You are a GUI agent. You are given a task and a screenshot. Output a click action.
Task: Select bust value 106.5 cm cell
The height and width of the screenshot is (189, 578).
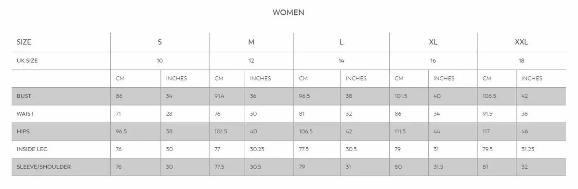[x=497, y=96]
